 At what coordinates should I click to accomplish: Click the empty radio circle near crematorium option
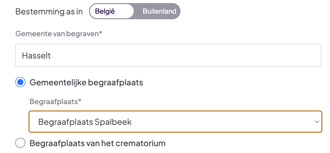20,143
